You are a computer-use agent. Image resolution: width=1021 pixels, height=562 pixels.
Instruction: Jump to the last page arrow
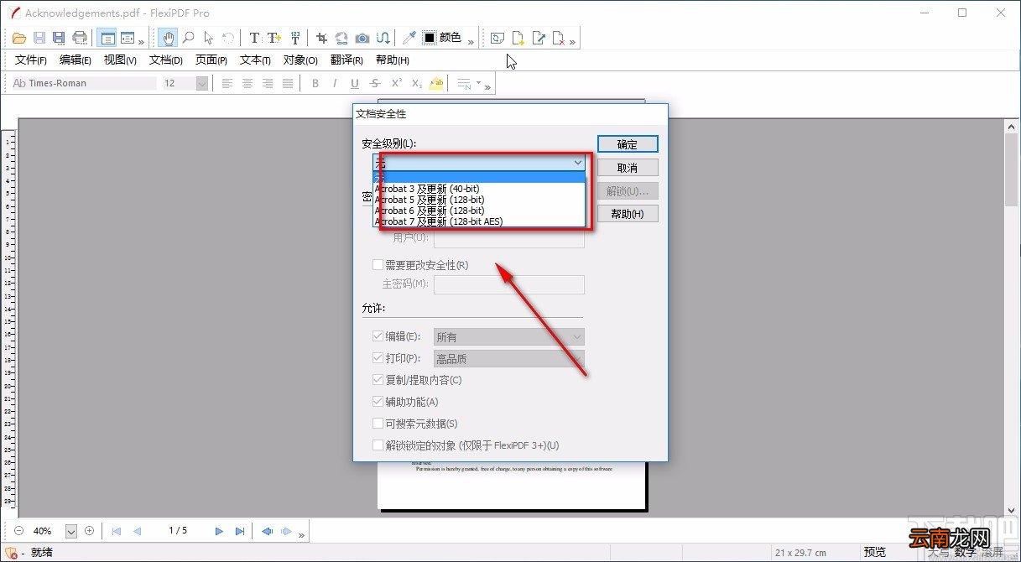(240, 531)
